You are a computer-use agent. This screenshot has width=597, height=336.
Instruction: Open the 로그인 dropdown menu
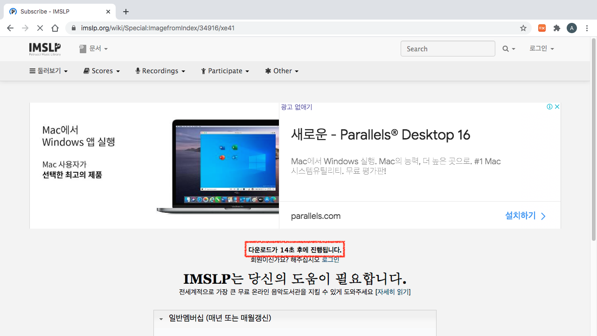click(x=541, y=49)
